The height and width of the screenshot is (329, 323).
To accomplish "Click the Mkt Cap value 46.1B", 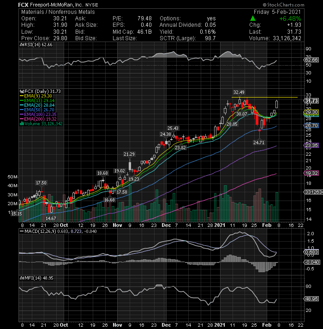I will (144, 32).
